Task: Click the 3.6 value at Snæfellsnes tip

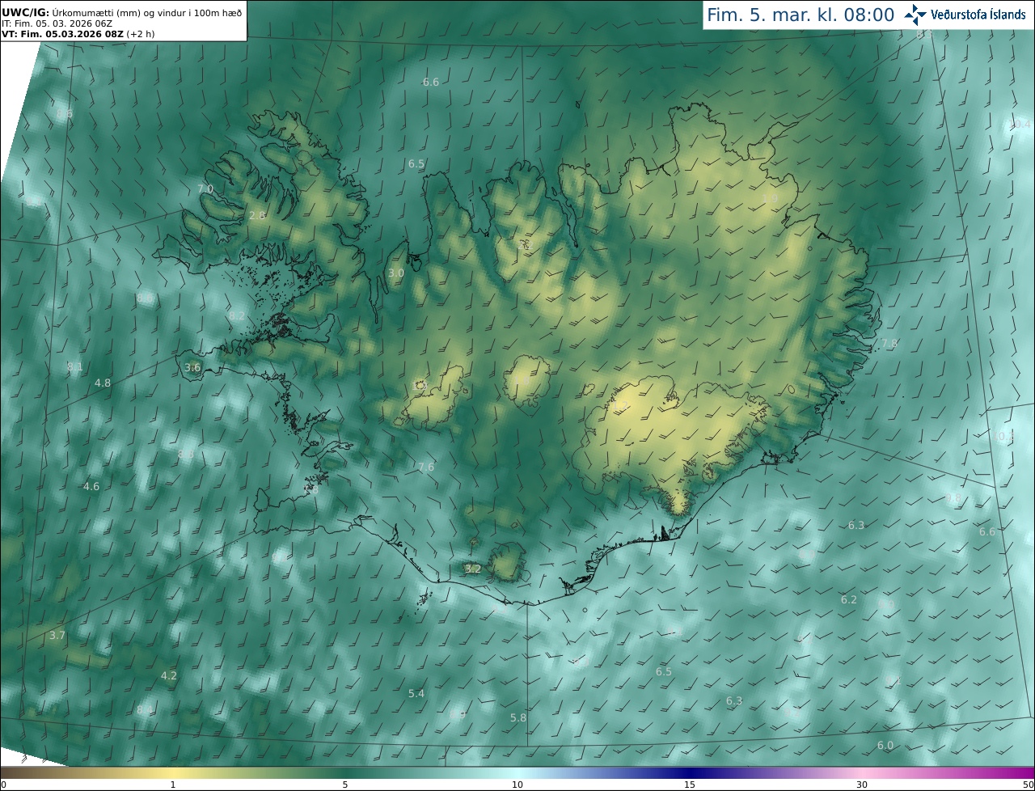Action: tap(192, 367)
